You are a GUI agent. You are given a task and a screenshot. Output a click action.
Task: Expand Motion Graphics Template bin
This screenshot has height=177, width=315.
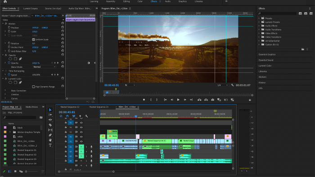click(10, 132)
